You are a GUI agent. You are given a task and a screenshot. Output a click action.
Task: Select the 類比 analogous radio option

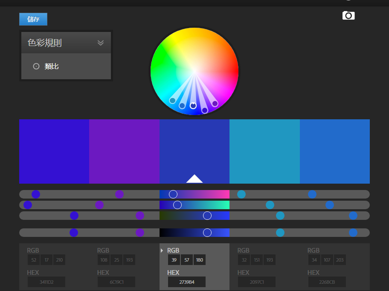pyautogui.click(x=36, y=66)
